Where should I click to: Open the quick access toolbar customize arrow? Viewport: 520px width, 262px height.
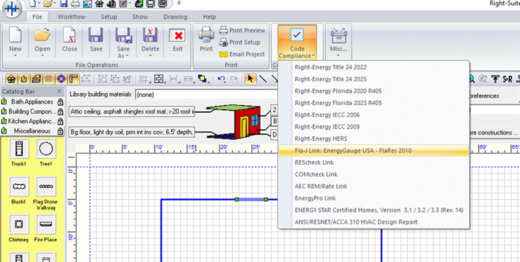tap(179, 3)
